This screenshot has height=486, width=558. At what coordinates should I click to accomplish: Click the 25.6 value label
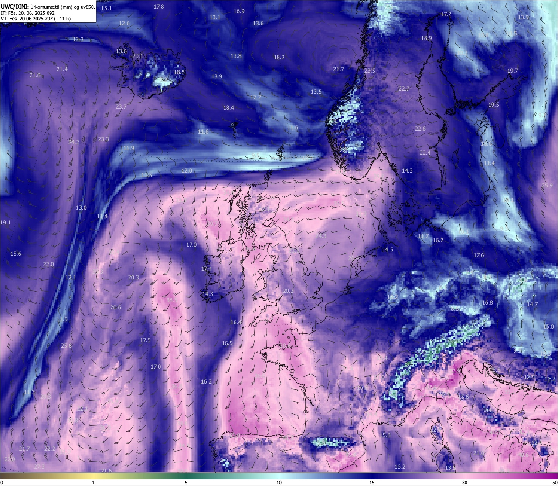click(66, 346)
